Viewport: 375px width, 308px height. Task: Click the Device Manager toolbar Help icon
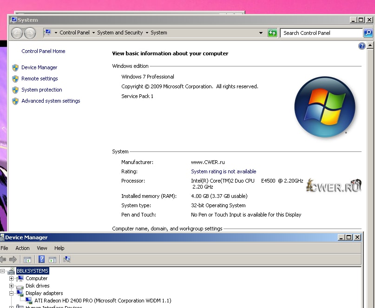pos(42,259)
